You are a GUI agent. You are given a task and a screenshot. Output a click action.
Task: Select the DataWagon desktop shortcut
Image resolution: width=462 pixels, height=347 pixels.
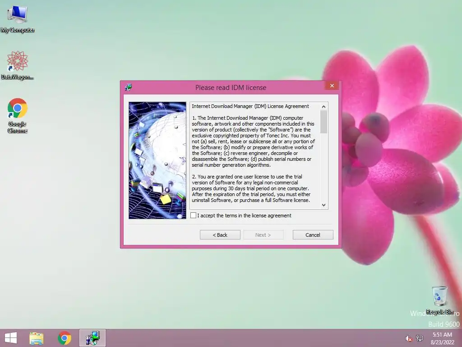18,65
